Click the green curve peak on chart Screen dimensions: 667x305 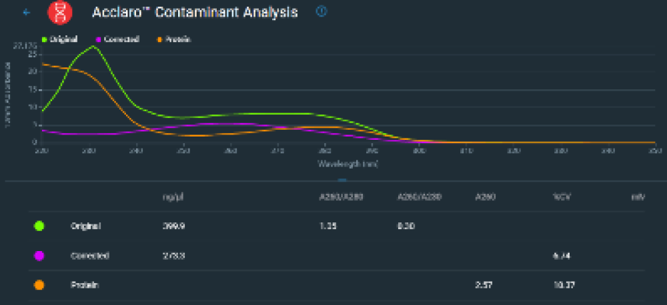(92, 47)
